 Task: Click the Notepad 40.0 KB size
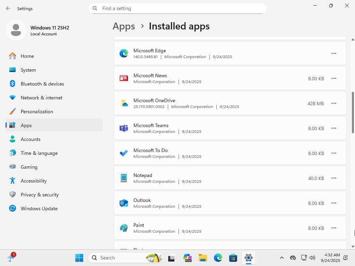(x=316, y=178)
